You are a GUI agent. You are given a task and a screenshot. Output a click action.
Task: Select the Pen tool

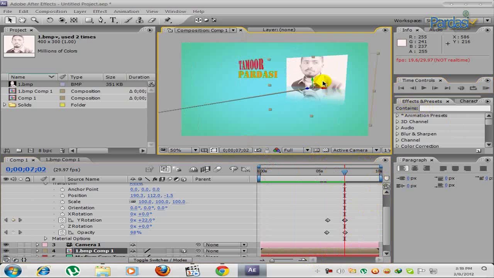click(x=101, y=20)
